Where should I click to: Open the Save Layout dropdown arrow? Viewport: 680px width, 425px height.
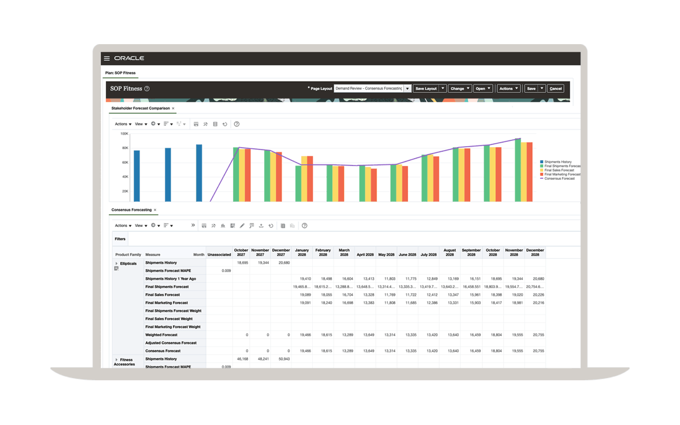[442, 89]
